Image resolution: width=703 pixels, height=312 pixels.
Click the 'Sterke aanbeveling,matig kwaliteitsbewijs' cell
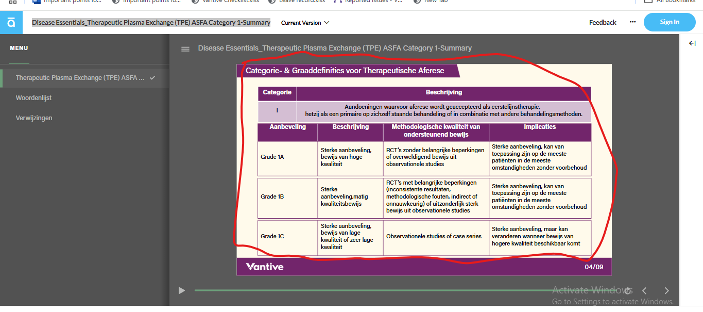[x=350, y=197]
